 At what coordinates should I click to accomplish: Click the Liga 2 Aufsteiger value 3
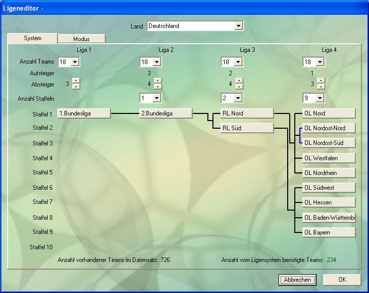click(x=149, y=73)
